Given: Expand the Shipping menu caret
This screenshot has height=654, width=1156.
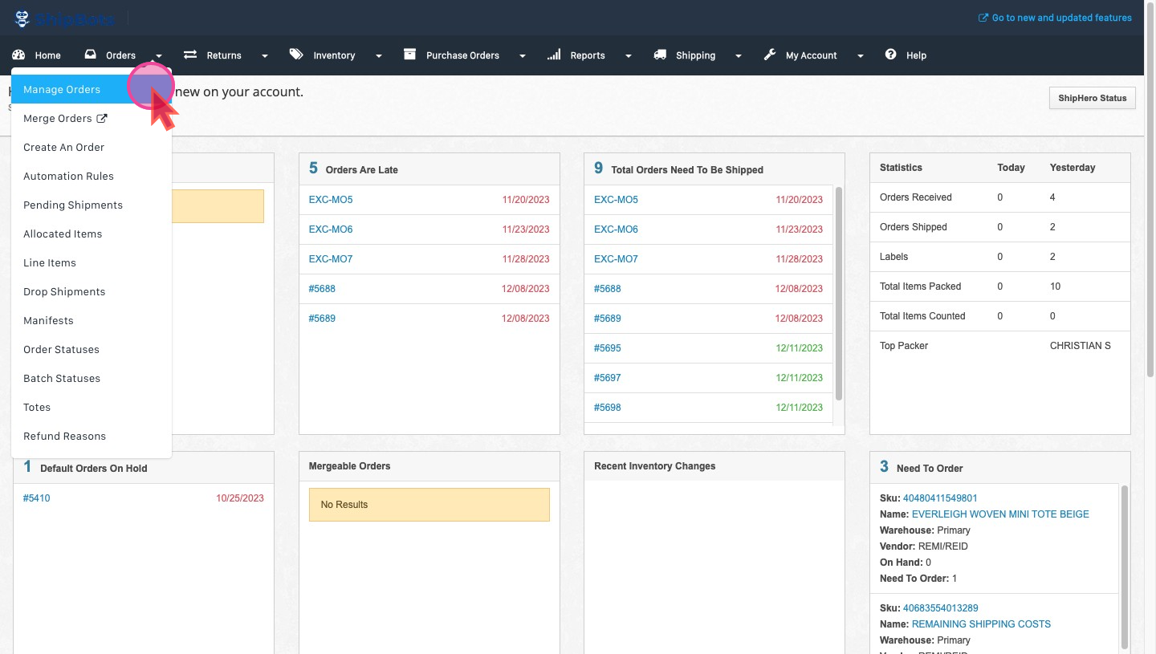Looking at the screenshot, I should [x=739, y=56].
